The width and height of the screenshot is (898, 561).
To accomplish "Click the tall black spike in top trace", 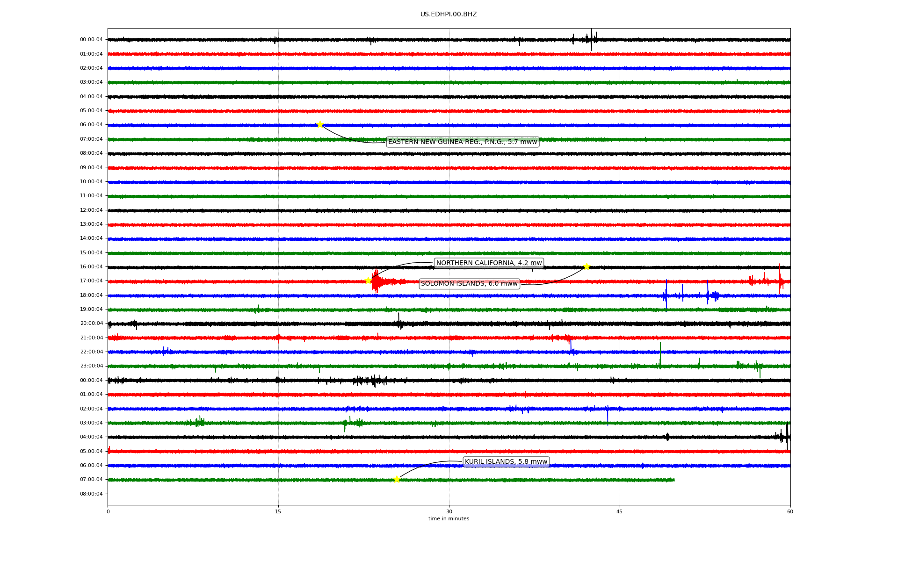I will tap(591, 38).
